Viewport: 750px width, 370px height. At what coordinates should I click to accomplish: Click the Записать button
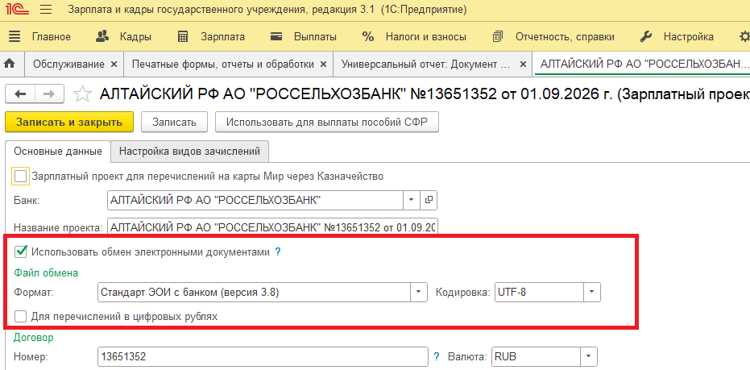point(175,122)
